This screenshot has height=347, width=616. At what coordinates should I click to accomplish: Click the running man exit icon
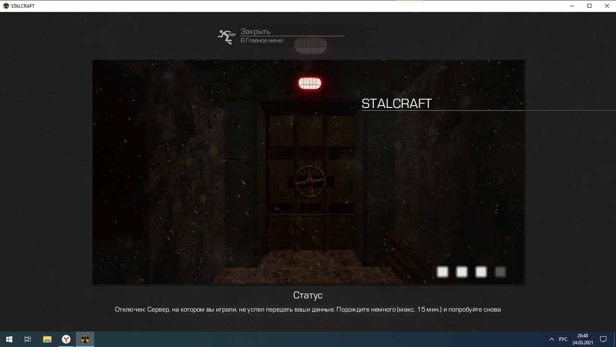pos(226,37)
